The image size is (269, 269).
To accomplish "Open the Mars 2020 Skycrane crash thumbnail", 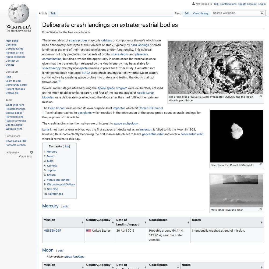I will [236, 191].
